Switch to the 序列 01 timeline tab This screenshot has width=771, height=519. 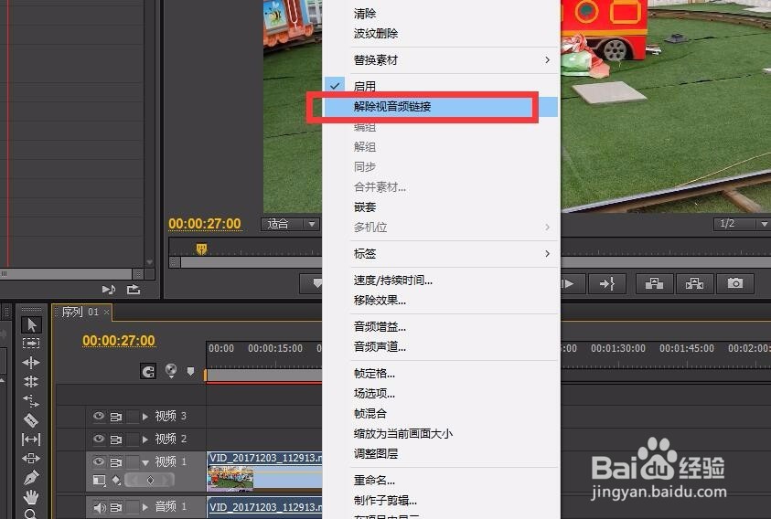(x=80, y=312)
